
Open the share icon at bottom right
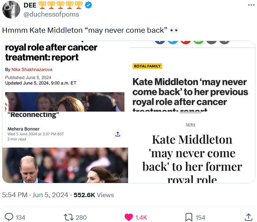[x=248, y=217]
